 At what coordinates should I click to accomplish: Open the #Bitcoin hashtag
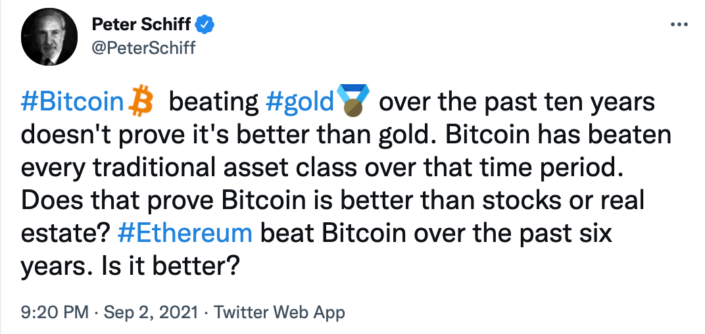tap(72, 103)
